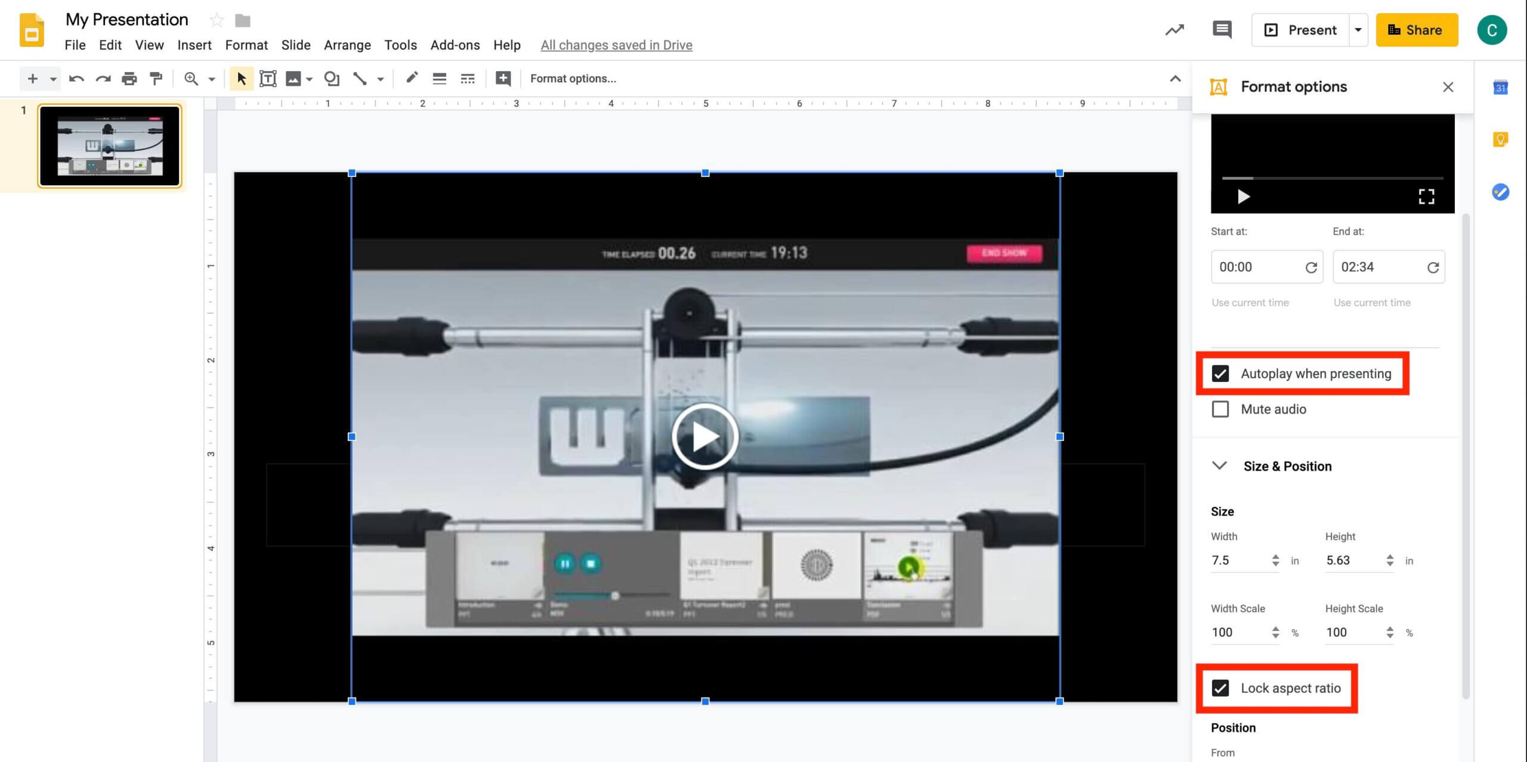Viewport: 1527px width, 762px height.
Task: Select the line draw tool
Action: click(x=358, y=78)
